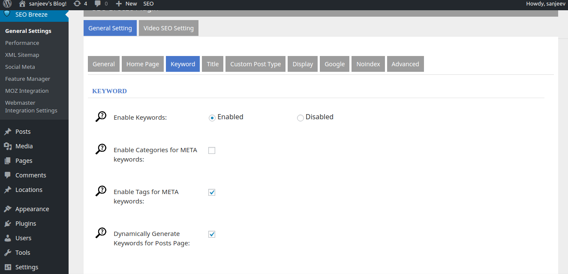Screen dimensions: 568x274
Task: Click the plus icon beside New
Action: tap(119, 4)
